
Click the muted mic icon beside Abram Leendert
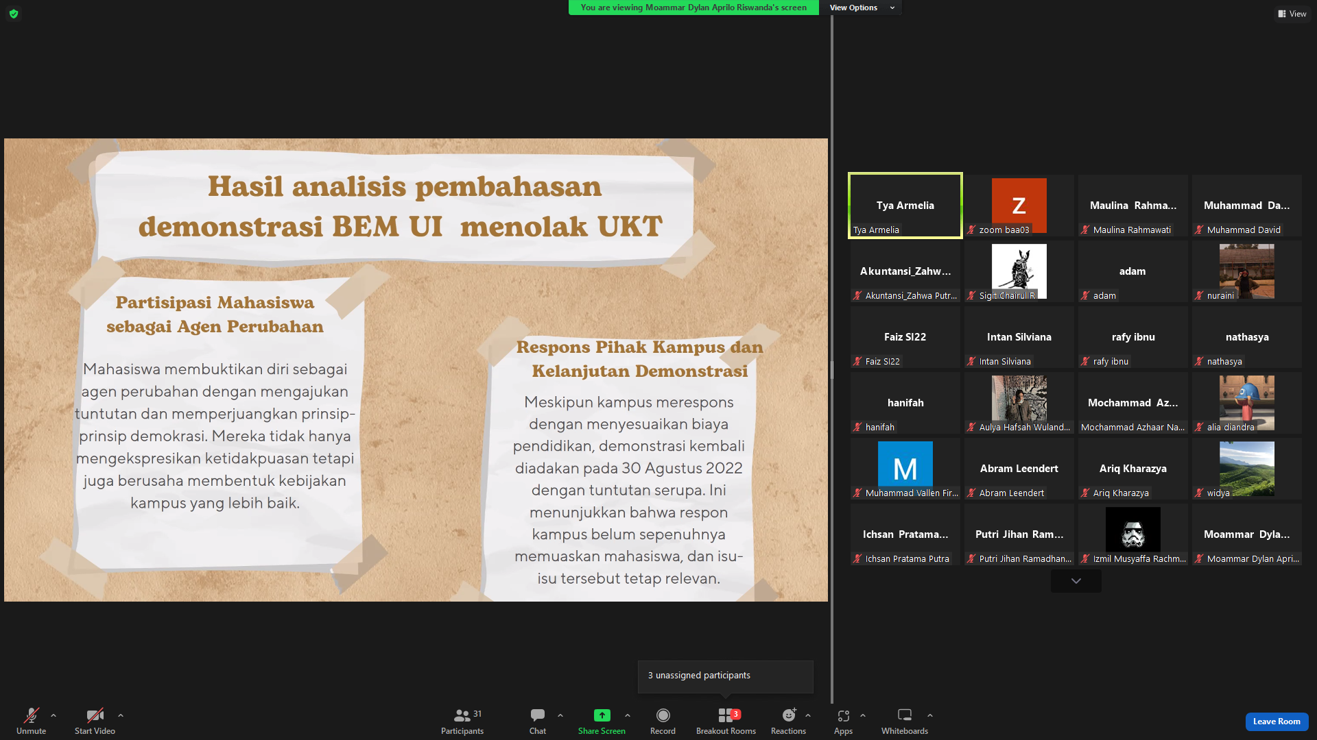971,493
